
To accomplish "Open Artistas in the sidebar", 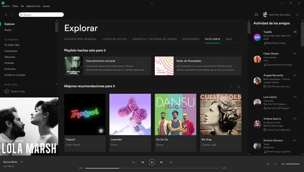I will pos(9,63).
